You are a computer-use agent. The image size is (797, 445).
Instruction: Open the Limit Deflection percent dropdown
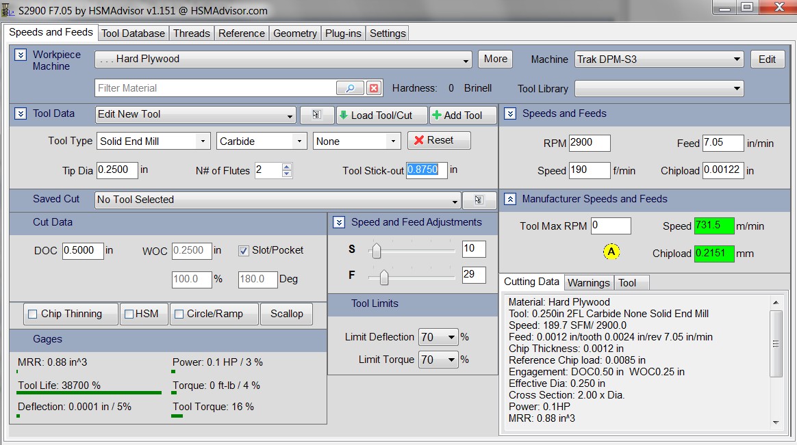click(x=438, y=337)
